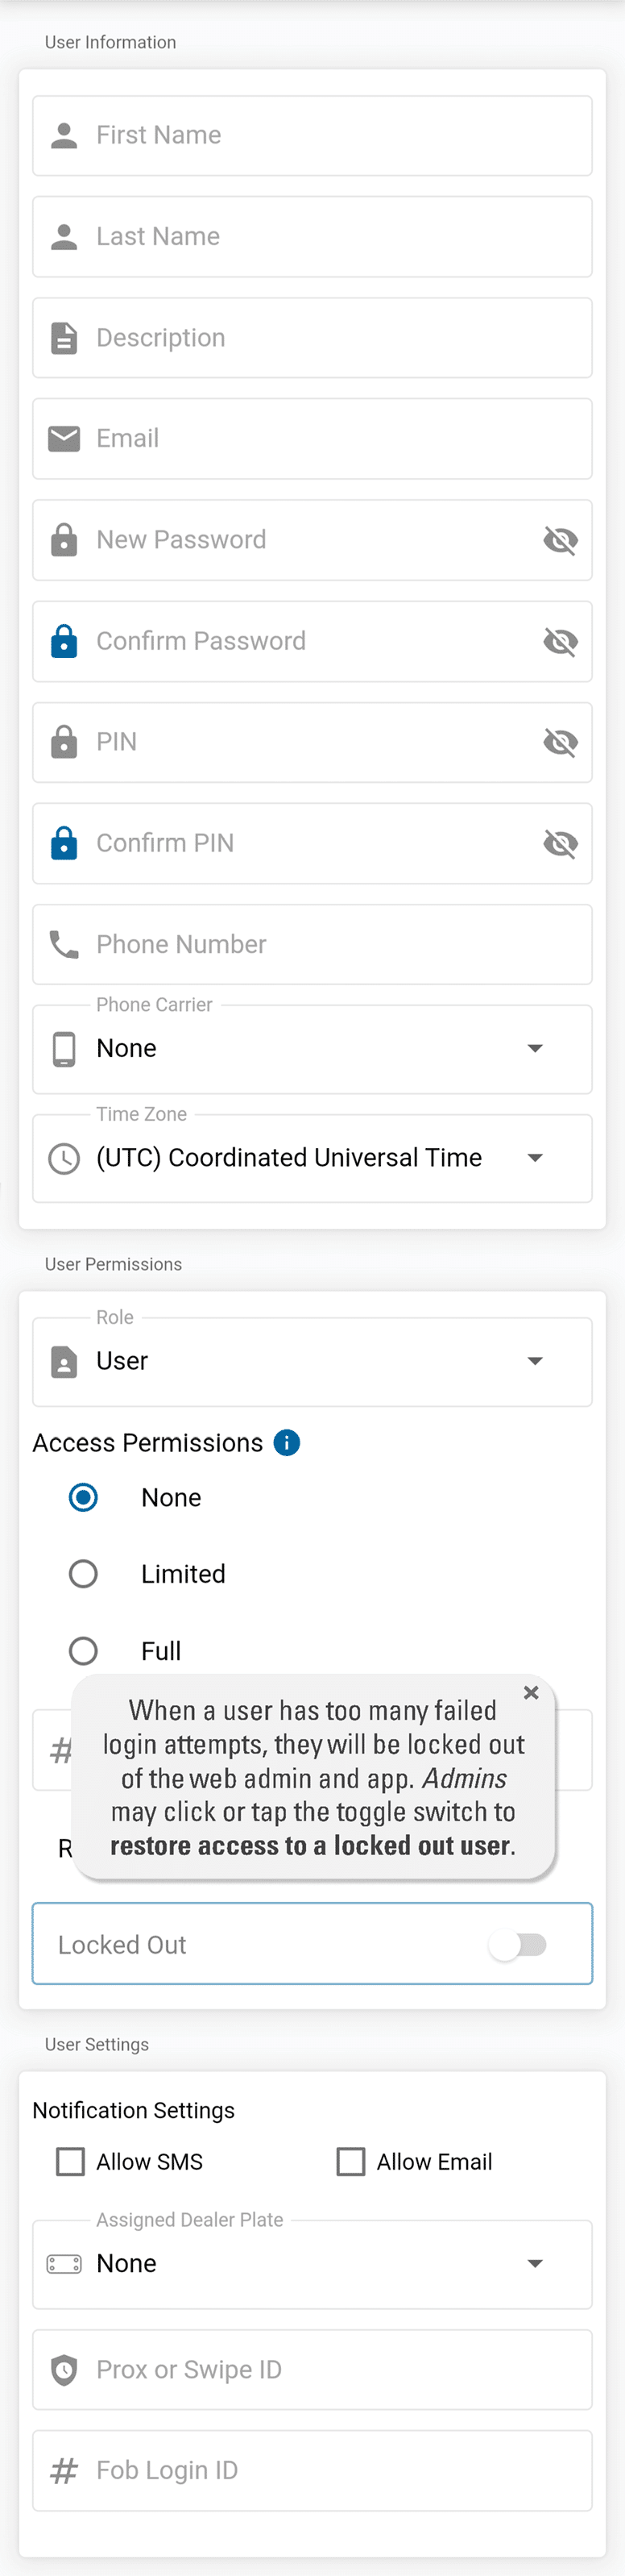Expand the Assigned Dealer Plate dropdown
The height and width of the screenshot is (2576, 625).
coord(312,2264)
